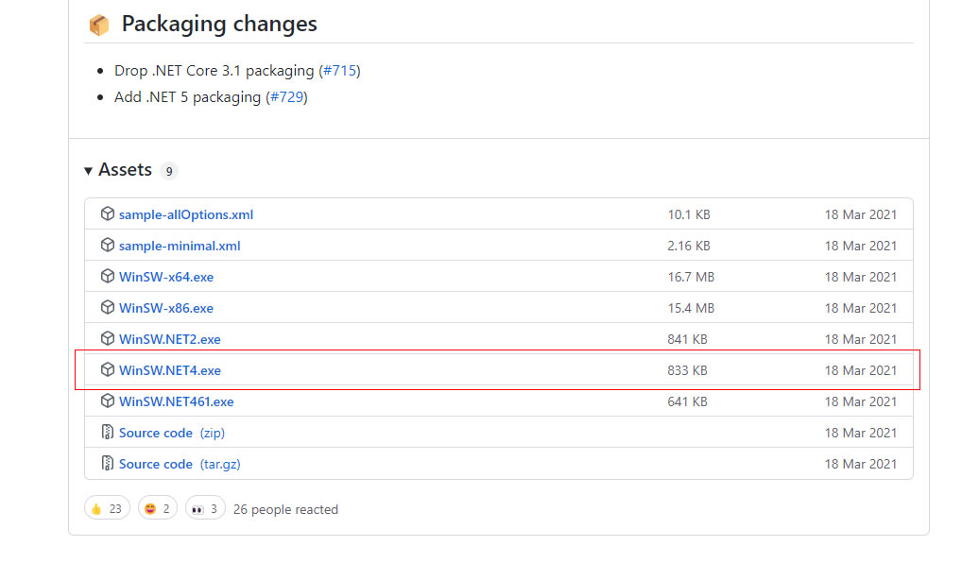This screenshot has width=979, height=563.
Task: Click the zip file icon for Source code (zip)
Action: pos(108,433)
